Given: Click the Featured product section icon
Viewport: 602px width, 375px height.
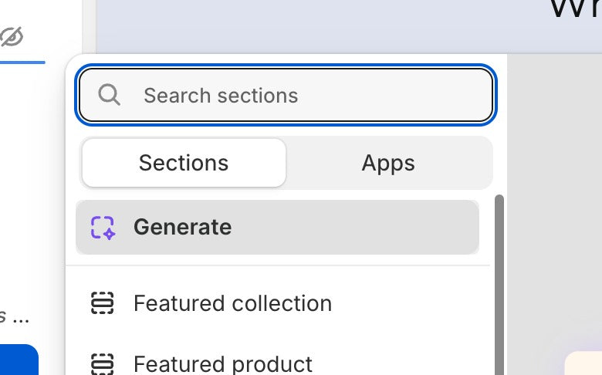Looking at the screenshot, I should coord(103,363).
